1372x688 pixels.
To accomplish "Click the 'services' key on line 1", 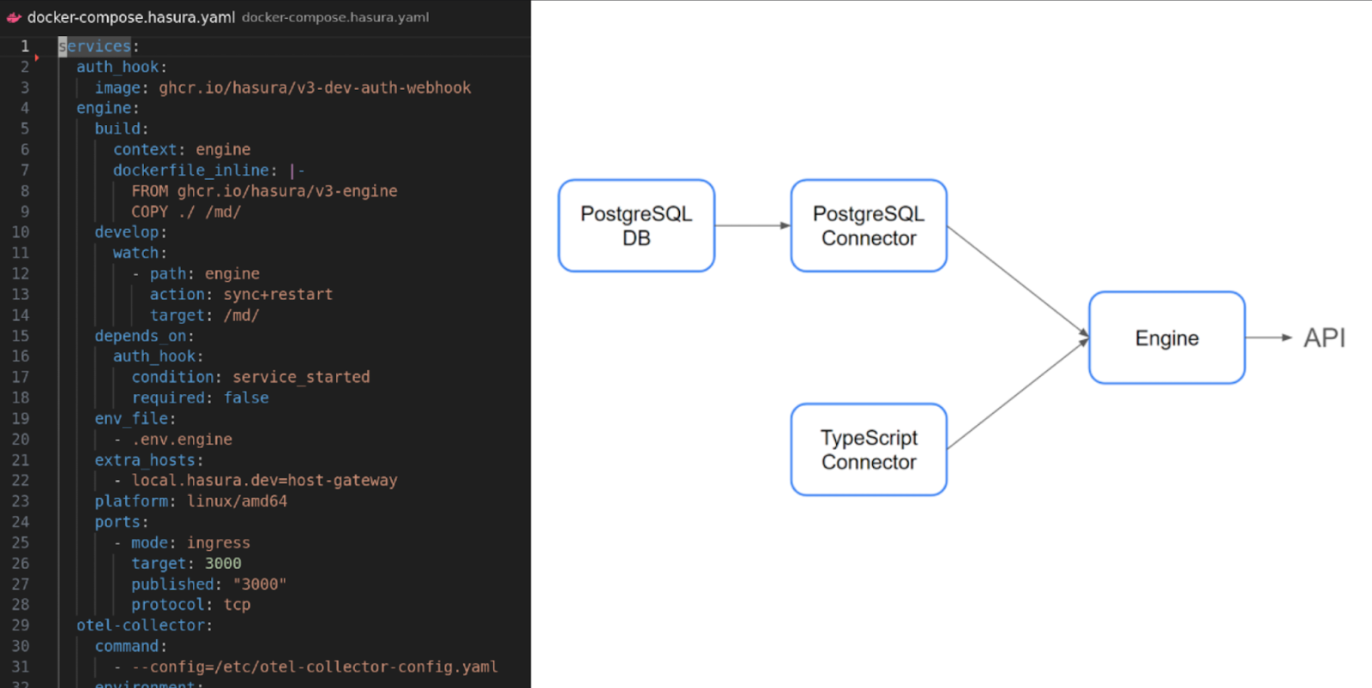I will point(94,46).
